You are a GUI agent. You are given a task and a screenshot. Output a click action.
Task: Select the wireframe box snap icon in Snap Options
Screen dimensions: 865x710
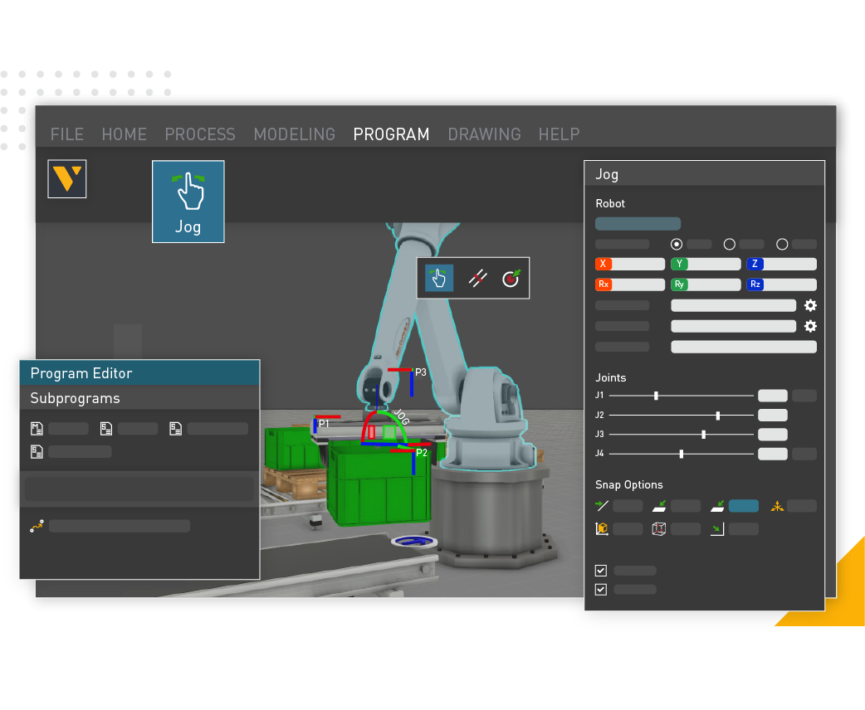tap(658, 528)
